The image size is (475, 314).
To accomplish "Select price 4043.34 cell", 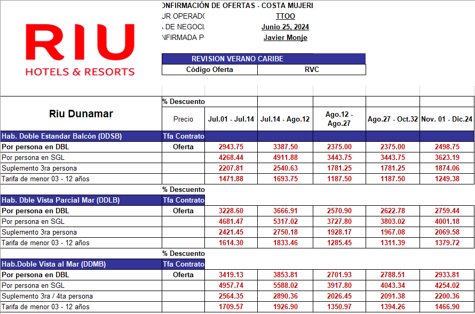I will point(393,286).
